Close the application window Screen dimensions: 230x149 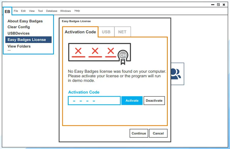coord(224,5)
